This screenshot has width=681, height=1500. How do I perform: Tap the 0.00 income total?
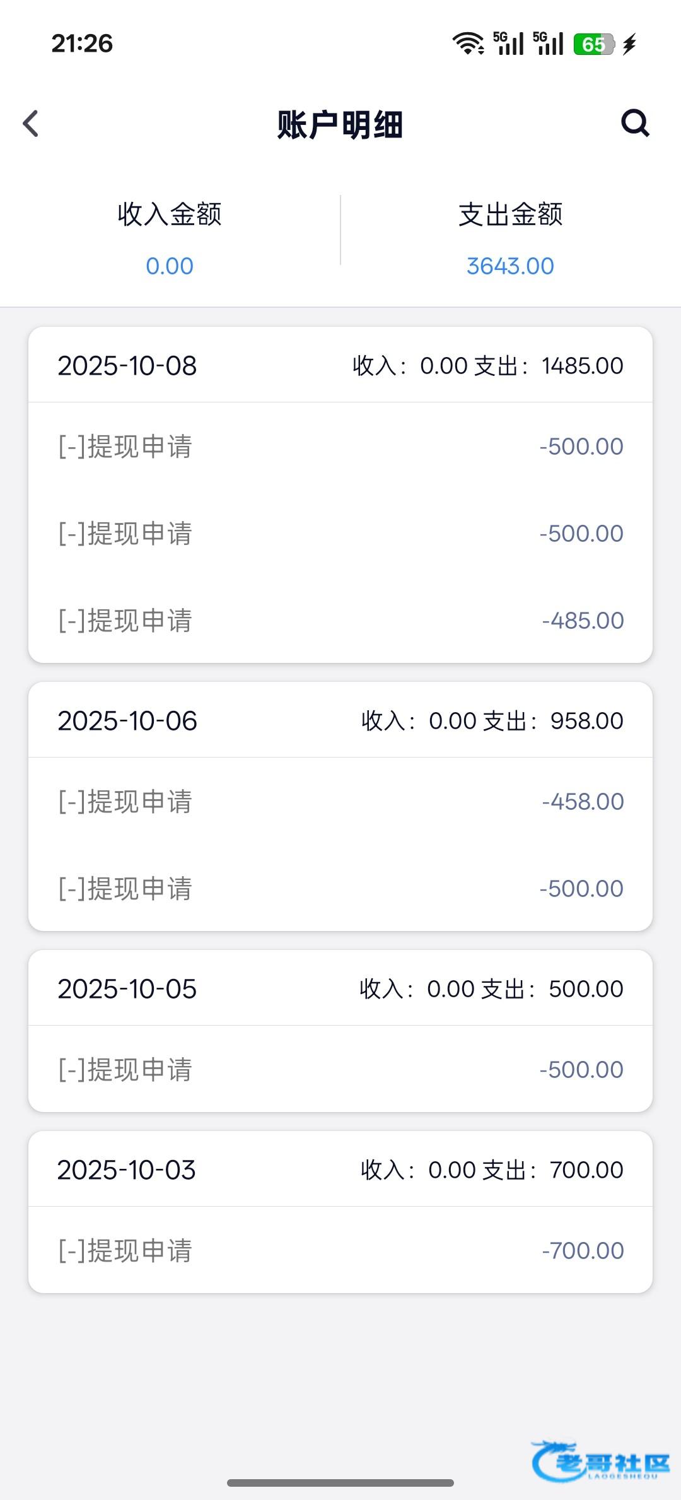coord(170,266)
